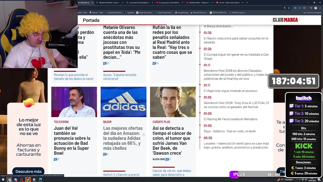
Task: Click the James Van Der Beek photo
Action: coord(173,102)
